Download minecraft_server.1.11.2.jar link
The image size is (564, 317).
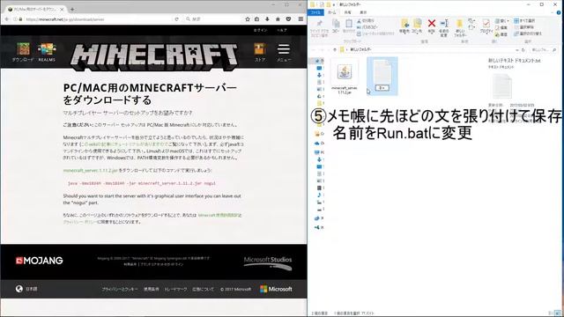[90, 170]
